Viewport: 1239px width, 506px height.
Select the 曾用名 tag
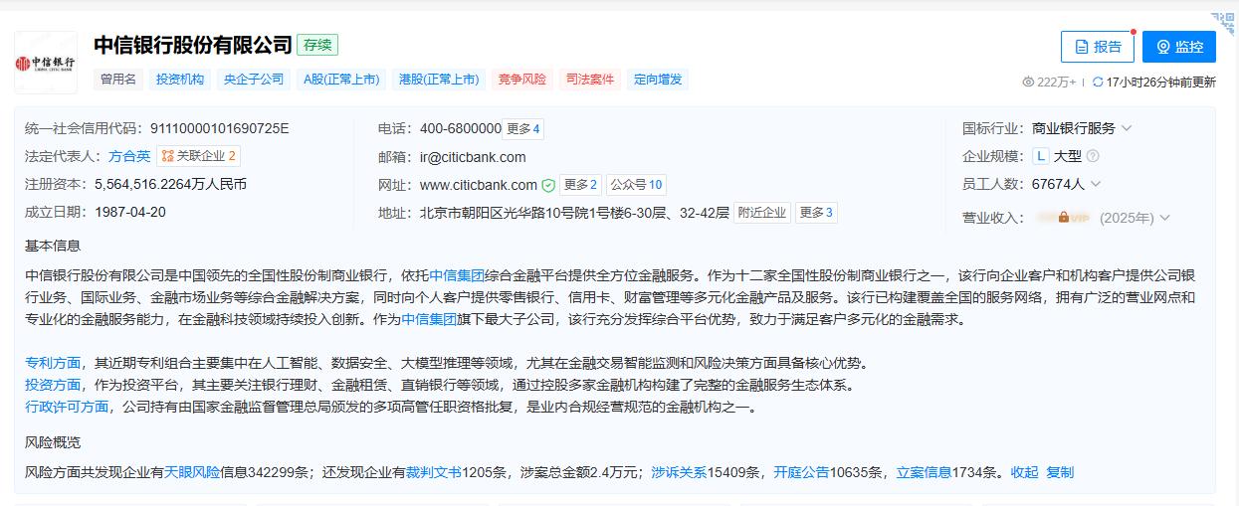click(118, 80)
